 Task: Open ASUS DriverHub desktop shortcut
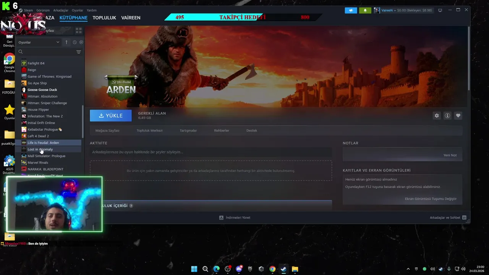(9, 165)
